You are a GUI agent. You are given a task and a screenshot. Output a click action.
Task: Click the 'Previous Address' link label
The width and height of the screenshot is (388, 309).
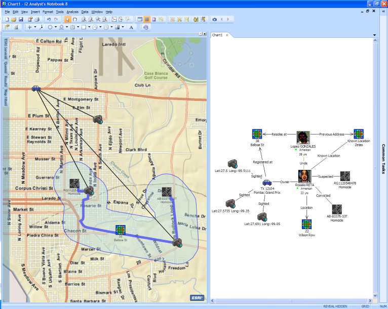click(x=332, y=134)
